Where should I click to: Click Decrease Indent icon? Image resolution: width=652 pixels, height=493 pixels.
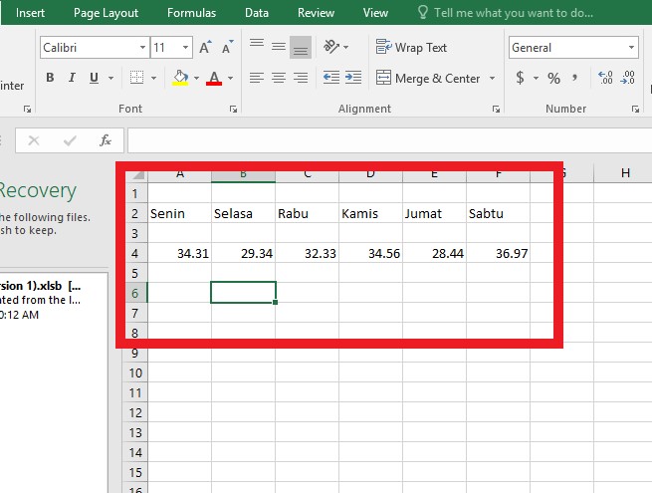click(331, 78)
